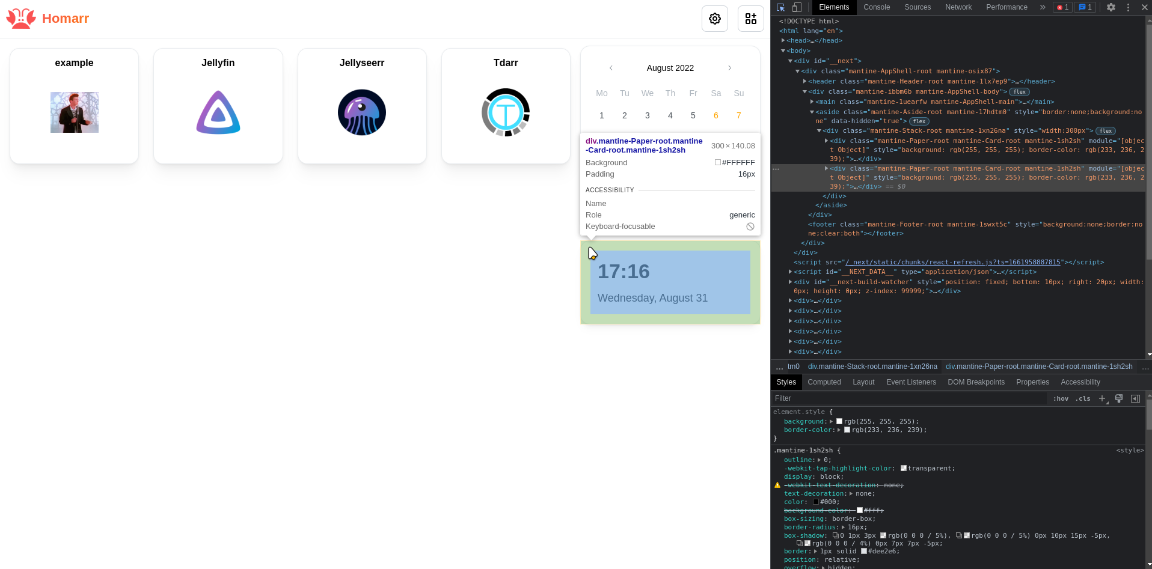Click the 17:16 clock widget time
1152x569 pixels.
tap(623, 272)
